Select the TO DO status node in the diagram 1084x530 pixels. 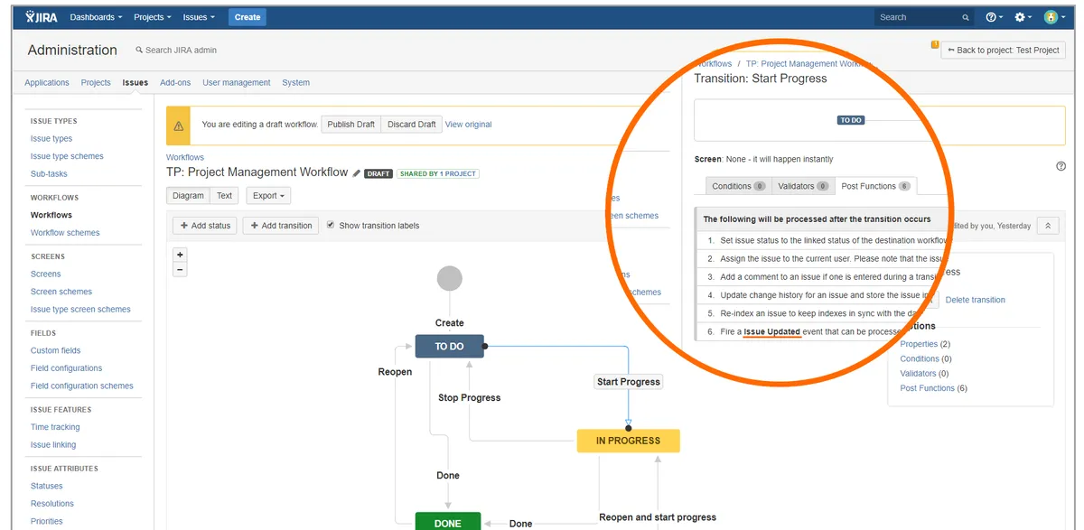[x=449, y=346]
